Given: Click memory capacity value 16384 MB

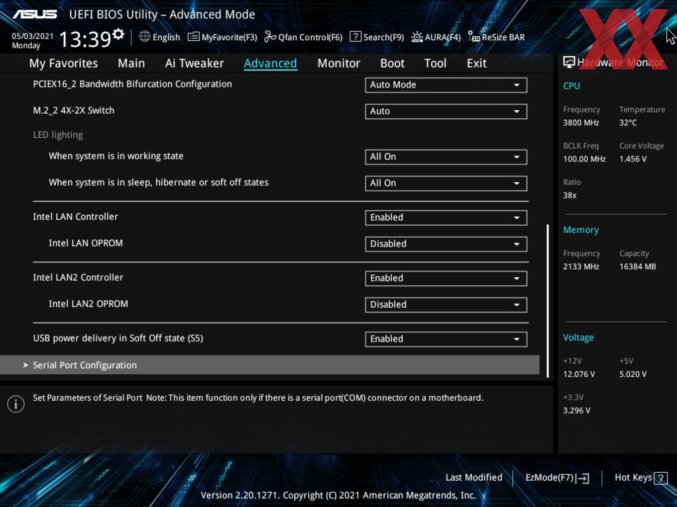Looking at the screenshot, I should (638, 266).
